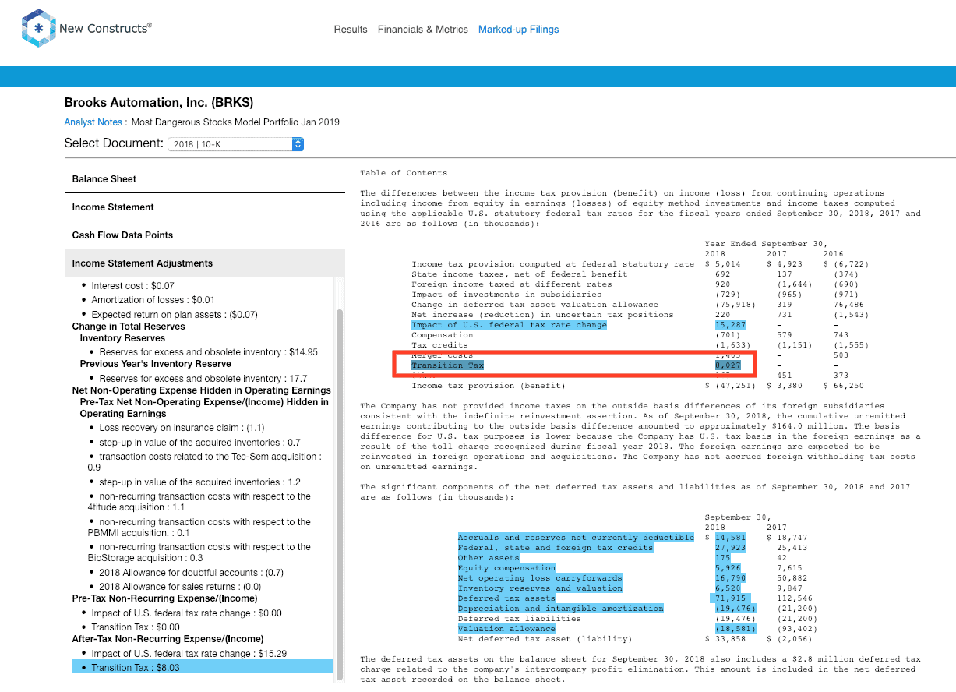This screenshot has width=956, height=692.
Task: Select excess and obsolete inventory : 17.7
Action: tap(203, 378)
